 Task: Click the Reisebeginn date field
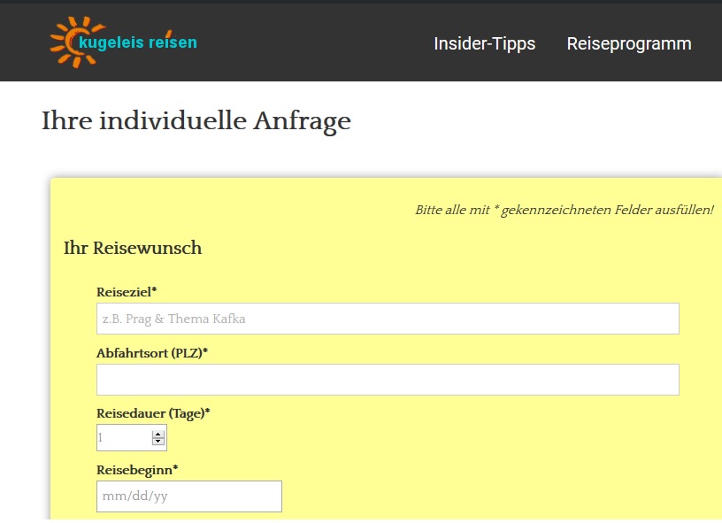[x=189, y=496]
